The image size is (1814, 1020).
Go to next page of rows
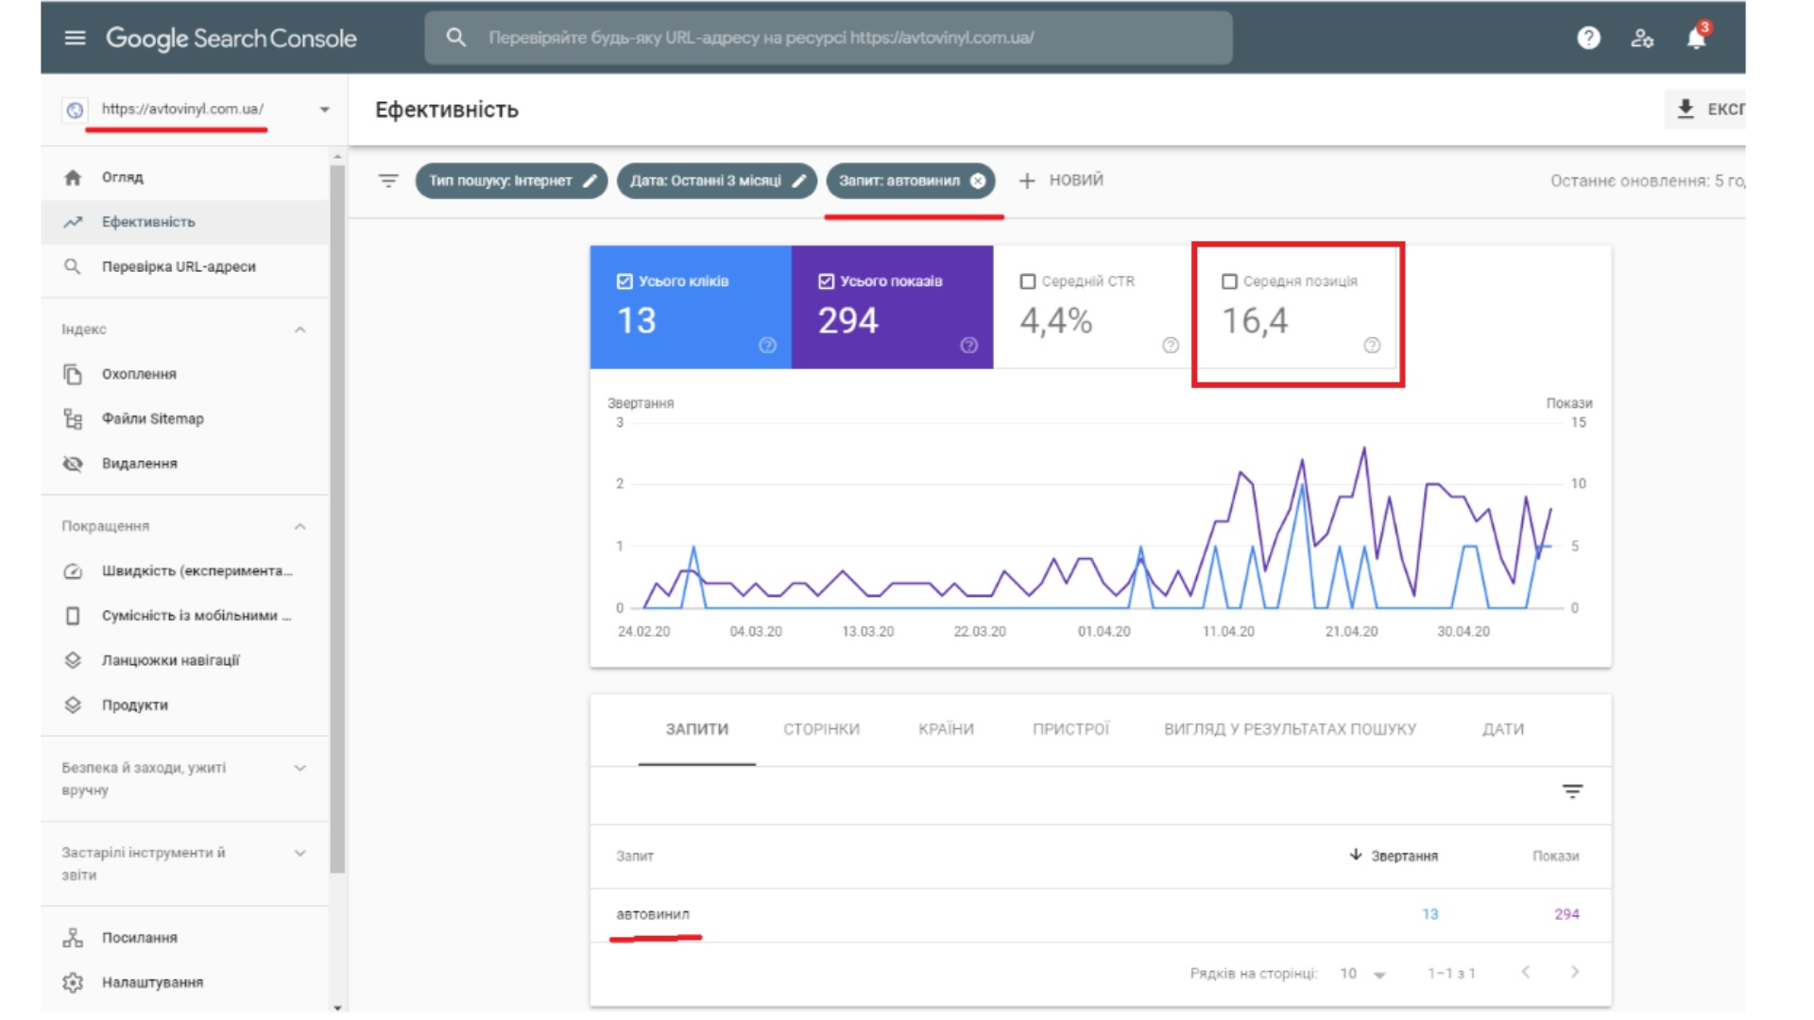point(1574,972)
